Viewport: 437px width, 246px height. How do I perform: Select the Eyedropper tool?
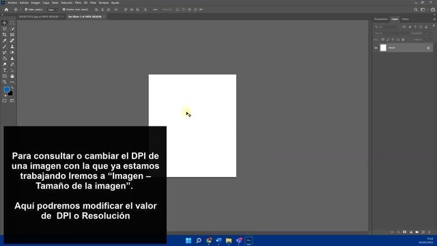click(x=5, y=41)
